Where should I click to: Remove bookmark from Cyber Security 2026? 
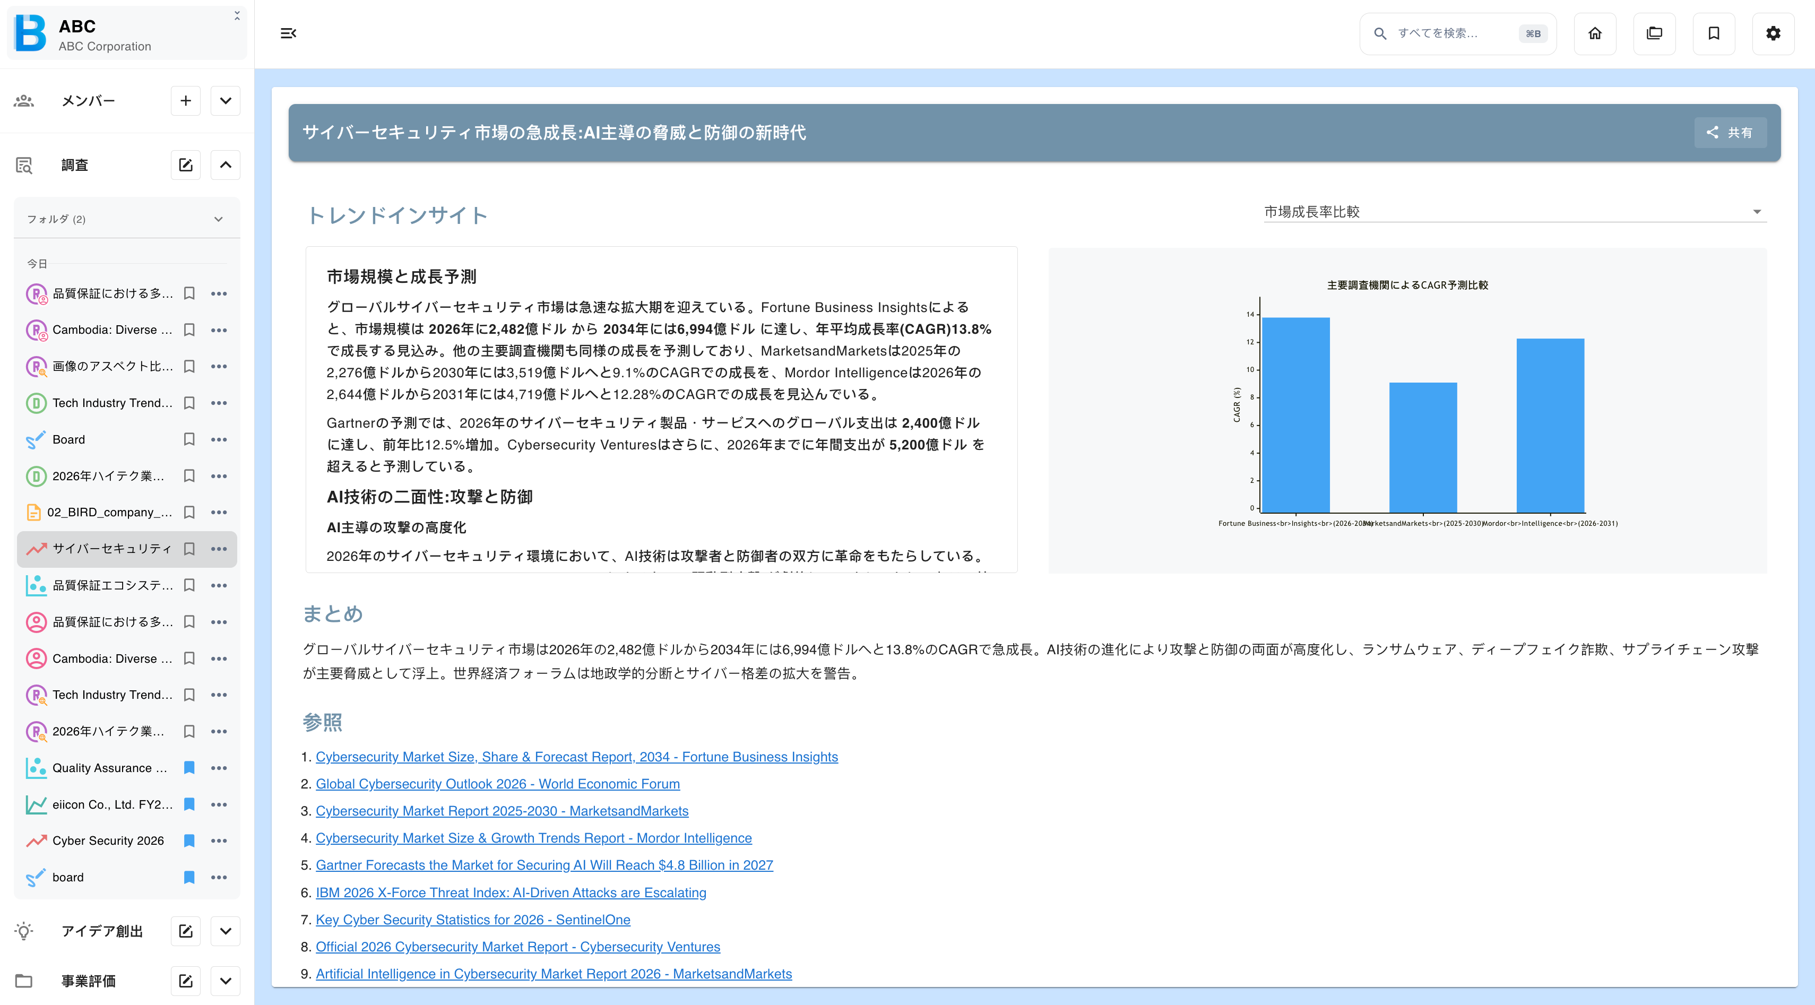click(x=189, y=840)
